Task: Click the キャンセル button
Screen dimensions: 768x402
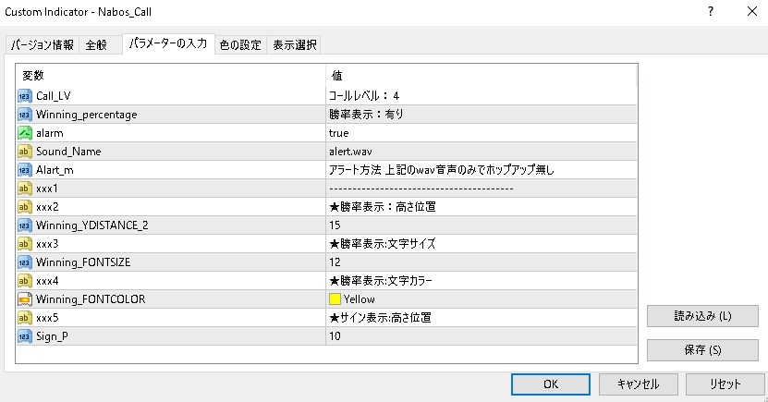Action: click(x=639, y=384)
